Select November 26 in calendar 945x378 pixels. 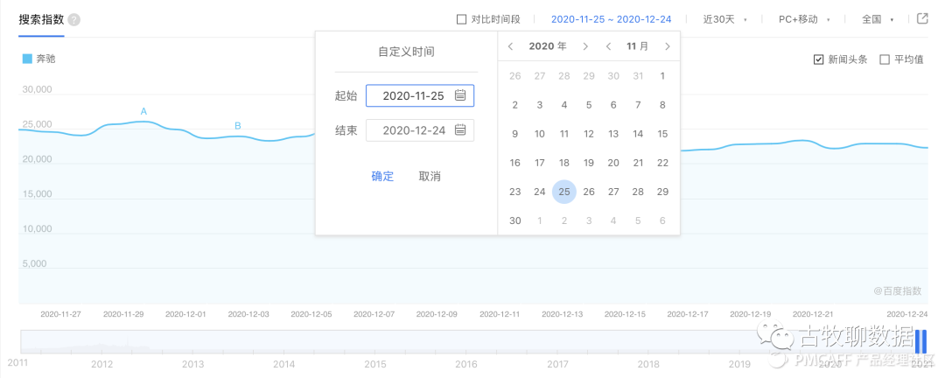point(589,192)
